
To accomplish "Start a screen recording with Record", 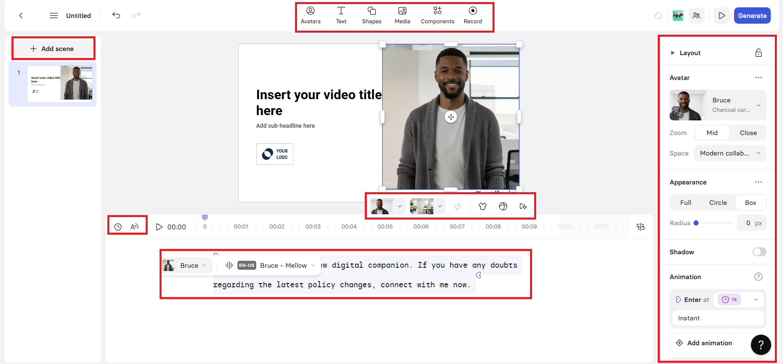I will click(x=473, y=16).
